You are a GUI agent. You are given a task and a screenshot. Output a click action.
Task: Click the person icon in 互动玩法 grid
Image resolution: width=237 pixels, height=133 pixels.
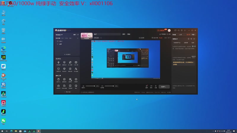pos(76,69)
